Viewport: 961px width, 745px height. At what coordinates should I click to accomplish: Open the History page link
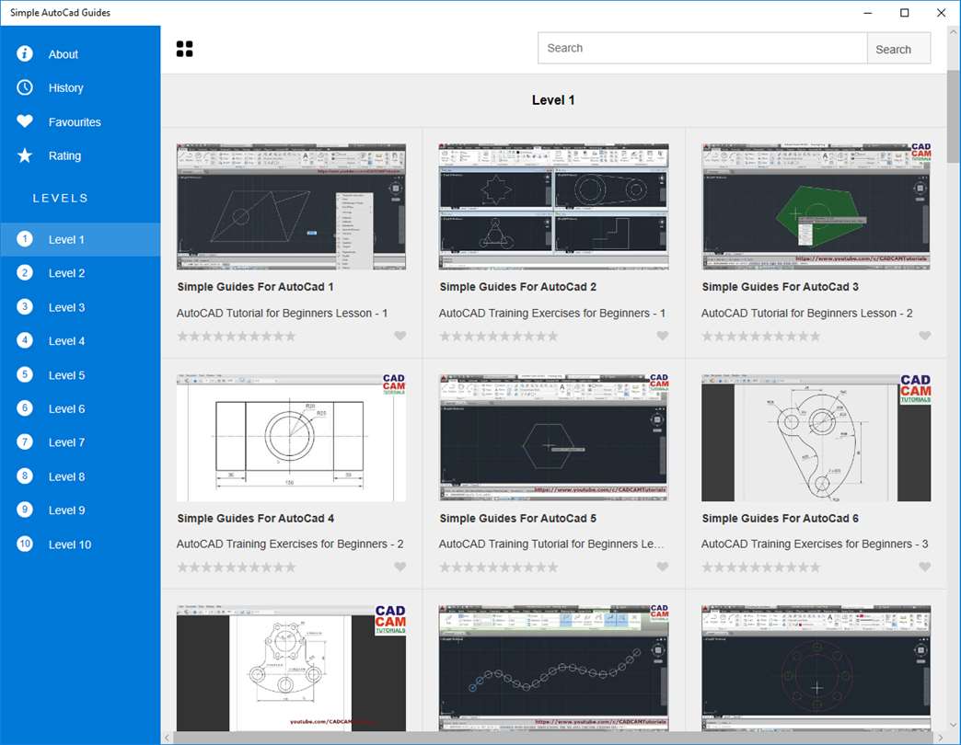65,88
